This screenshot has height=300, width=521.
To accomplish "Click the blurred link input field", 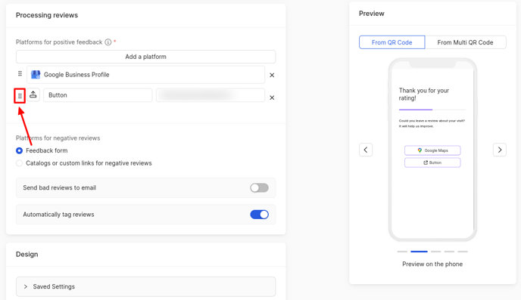I will (x=211, y=95).
